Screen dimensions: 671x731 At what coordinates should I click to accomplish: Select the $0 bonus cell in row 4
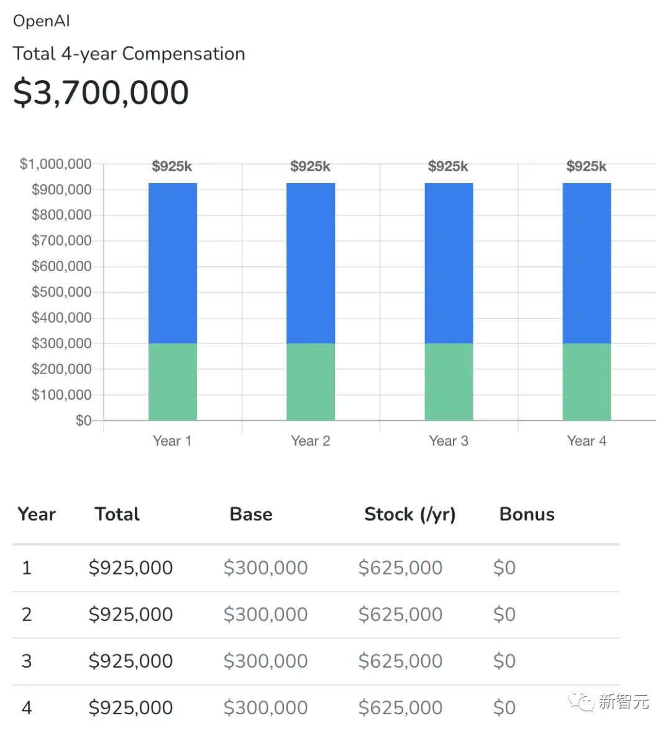[504, 707]
